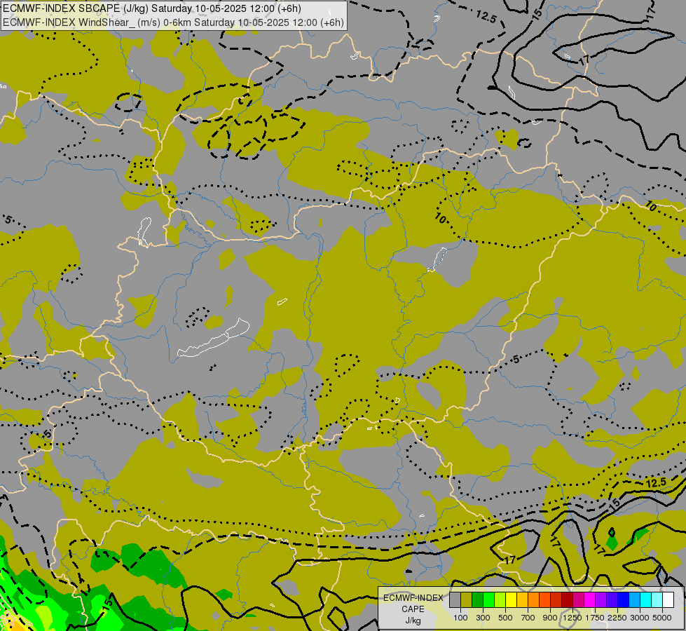
Task: Click the pale cyan legend swatch
Action: [657, 600]
